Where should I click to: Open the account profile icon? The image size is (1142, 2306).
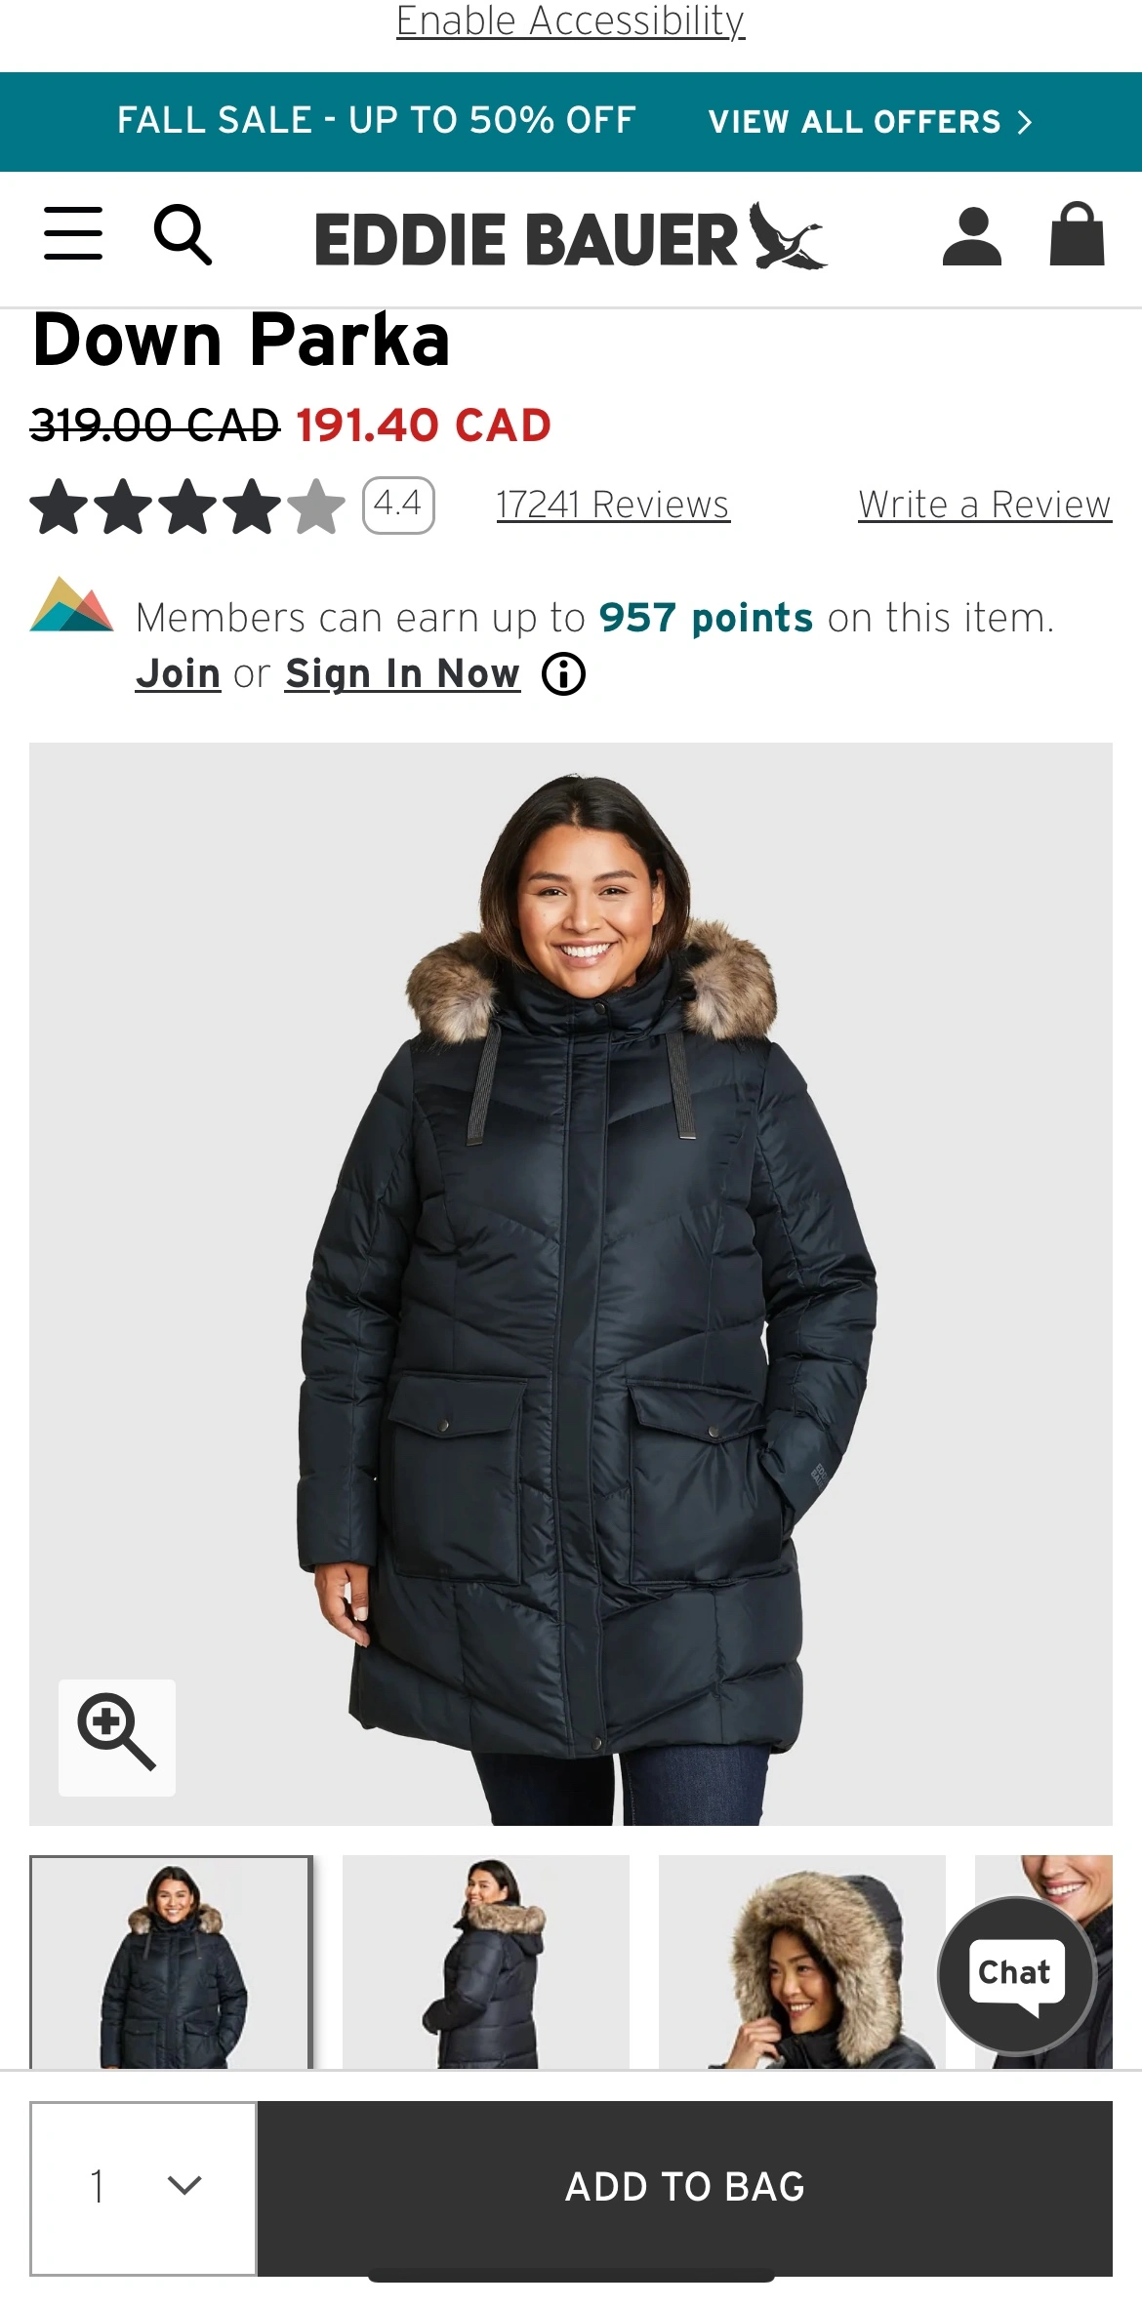click(972, 236)
